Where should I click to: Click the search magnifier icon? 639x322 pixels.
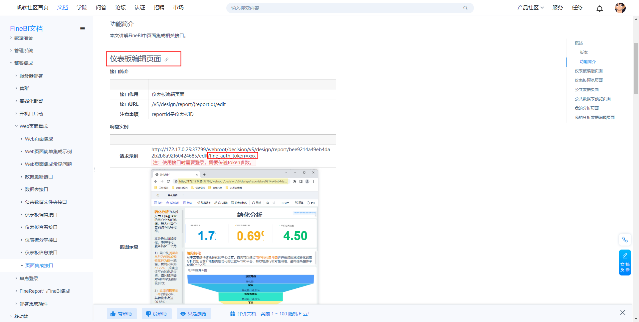[x=465, y=8]
